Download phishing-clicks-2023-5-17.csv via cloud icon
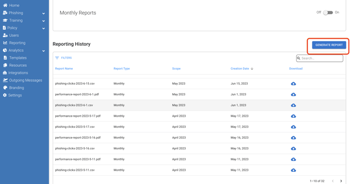This screenshot has width=352, height=184. point(293,127)
